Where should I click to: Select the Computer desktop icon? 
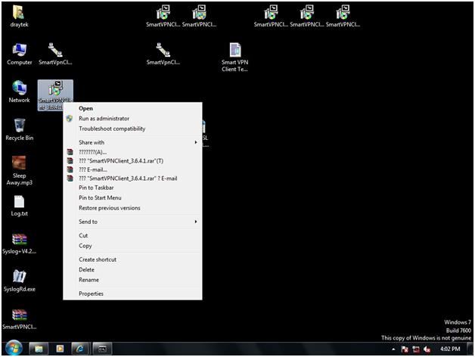tap(19, 54)
